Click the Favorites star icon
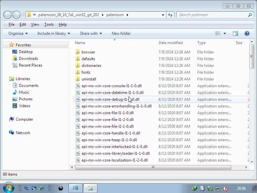Image resolution: width=257 pixels, height=193 pixels. coord(12,45)
